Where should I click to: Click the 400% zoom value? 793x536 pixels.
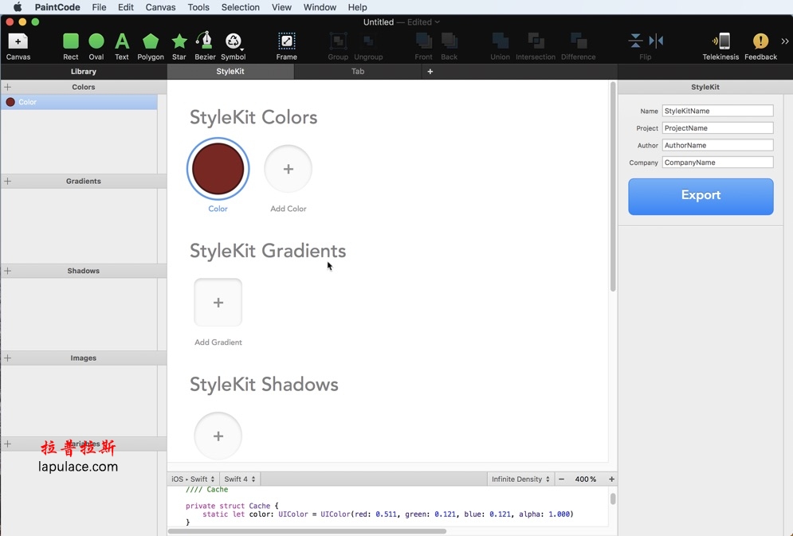pos(586,479)
